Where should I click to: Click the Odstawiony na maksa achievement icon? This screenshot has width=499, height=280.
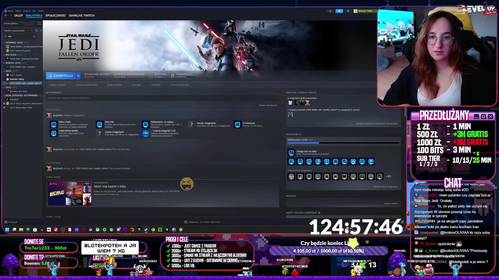pyautogui.click(x=145, y=124)
